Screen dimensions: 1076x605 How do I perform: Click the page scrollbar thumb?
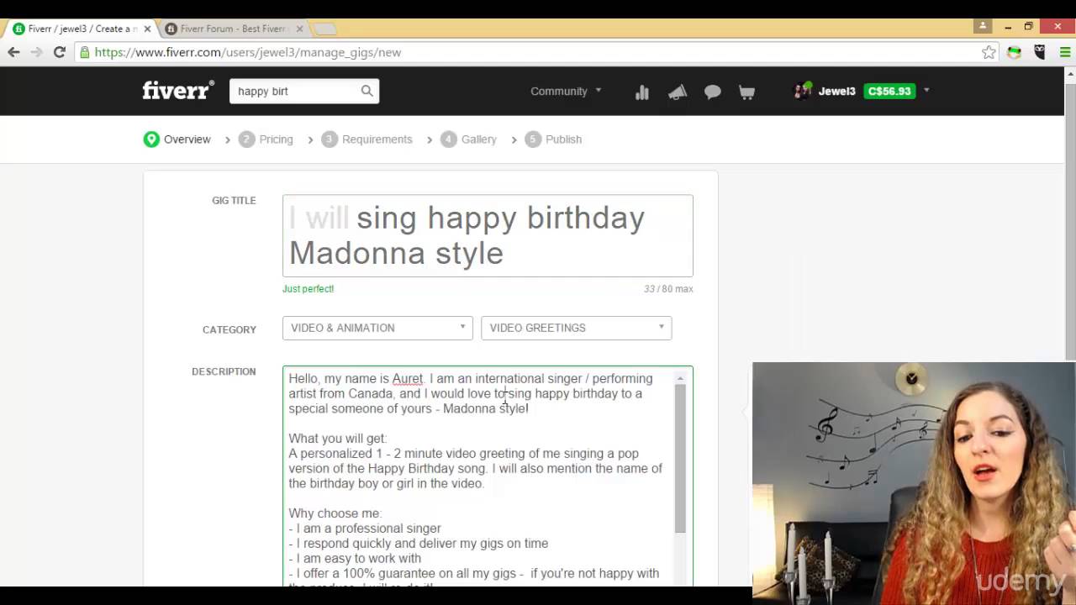(x=1070, y=221)
